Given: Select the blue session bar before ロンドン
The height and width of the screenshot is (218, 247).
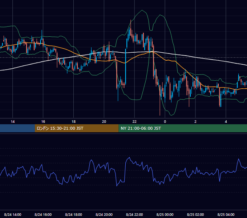Looking at the screenshot, I should coord(17,128).
